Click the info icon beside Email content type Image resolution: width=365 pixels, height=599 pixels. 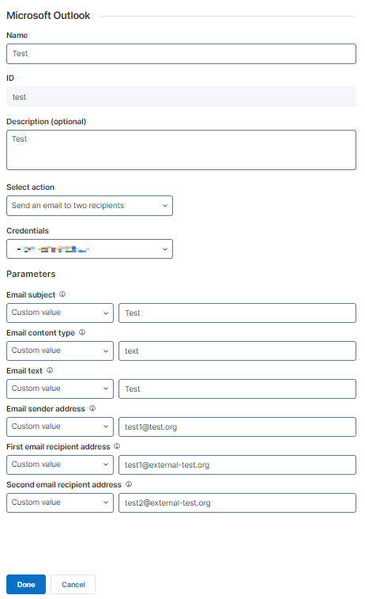[82, 332]
